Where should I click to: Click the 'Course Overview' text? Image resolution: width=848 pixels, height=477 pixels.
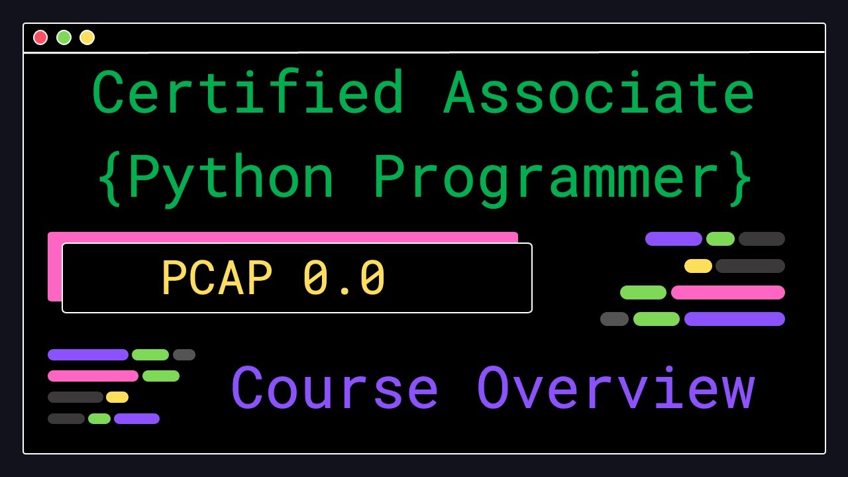493,389
